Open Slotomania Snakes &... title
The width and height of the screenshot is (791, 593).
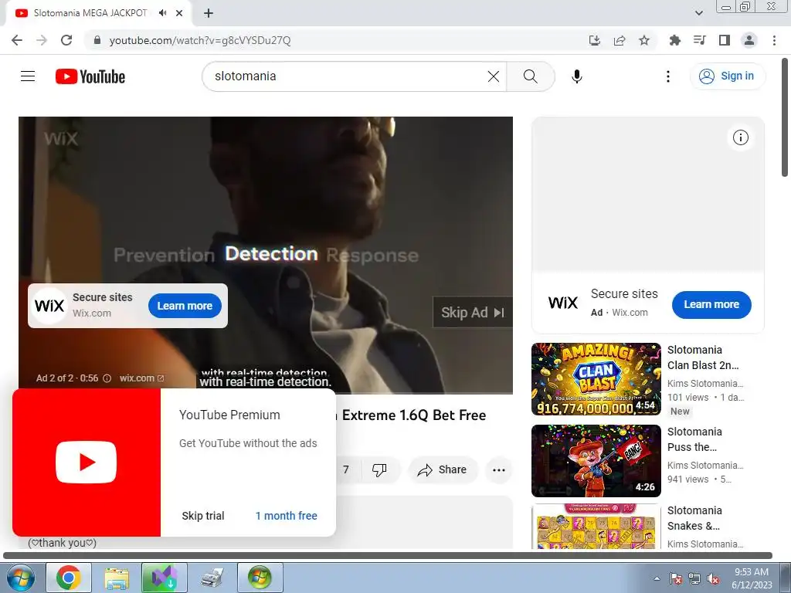click(x=694, y=518)
